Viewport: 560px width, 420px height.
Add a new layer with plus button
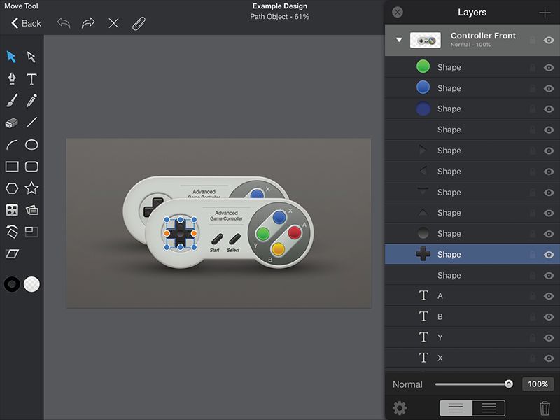point(545,13)
